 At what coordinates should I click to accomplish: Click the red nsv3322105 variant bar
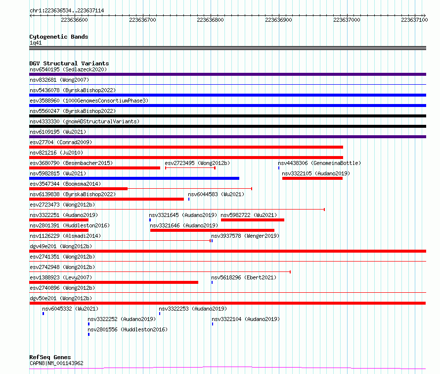[312, 178]
